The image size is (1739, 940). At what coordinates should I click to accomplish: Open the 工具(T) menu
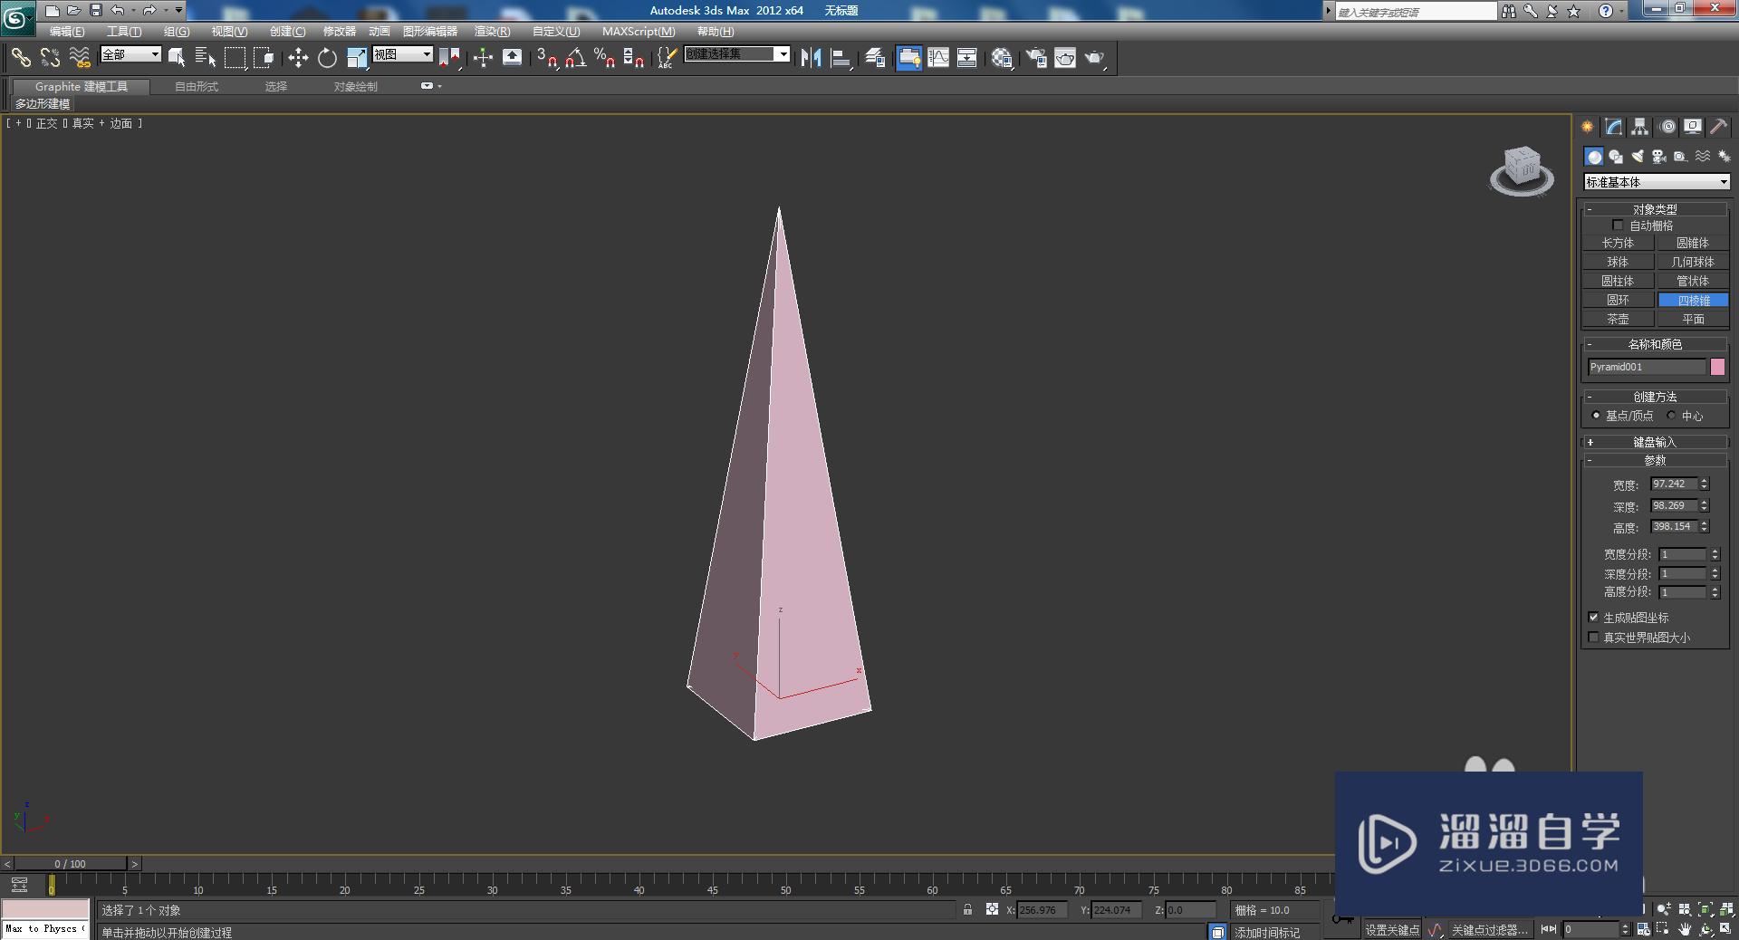click(x=124, y=32)
